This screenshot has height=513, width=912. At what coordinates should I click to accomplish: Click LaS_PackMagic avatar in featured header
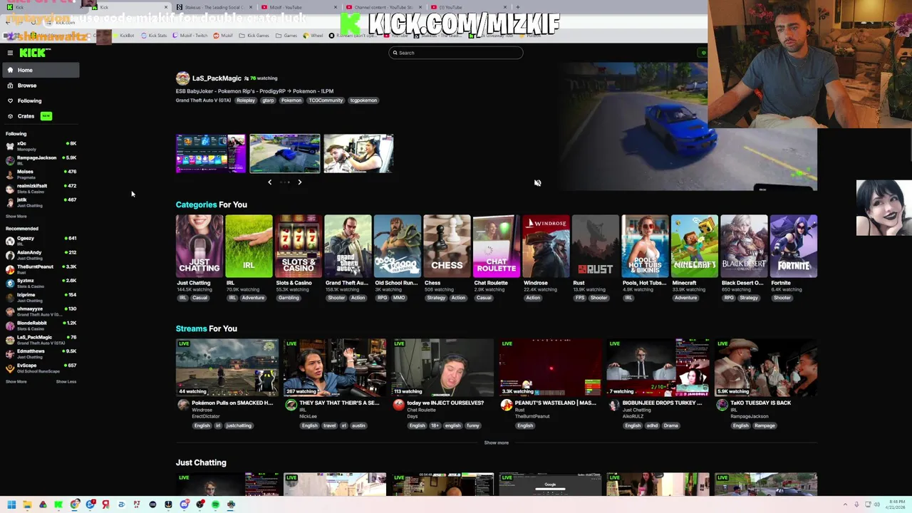click(182, 78)
